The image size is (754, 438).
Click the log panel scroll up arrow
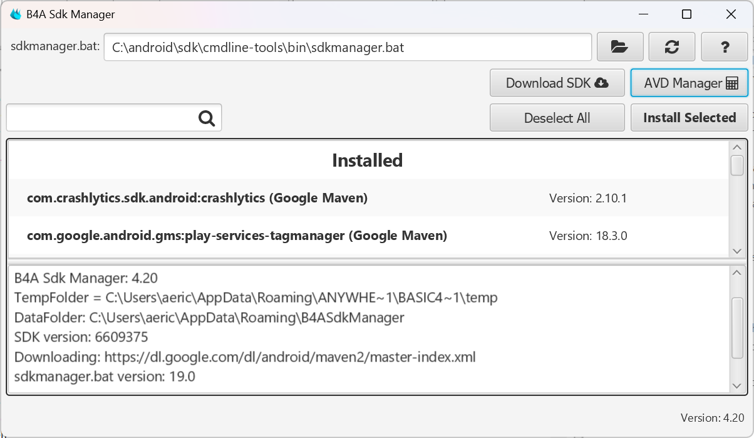[x=737, y=273]
